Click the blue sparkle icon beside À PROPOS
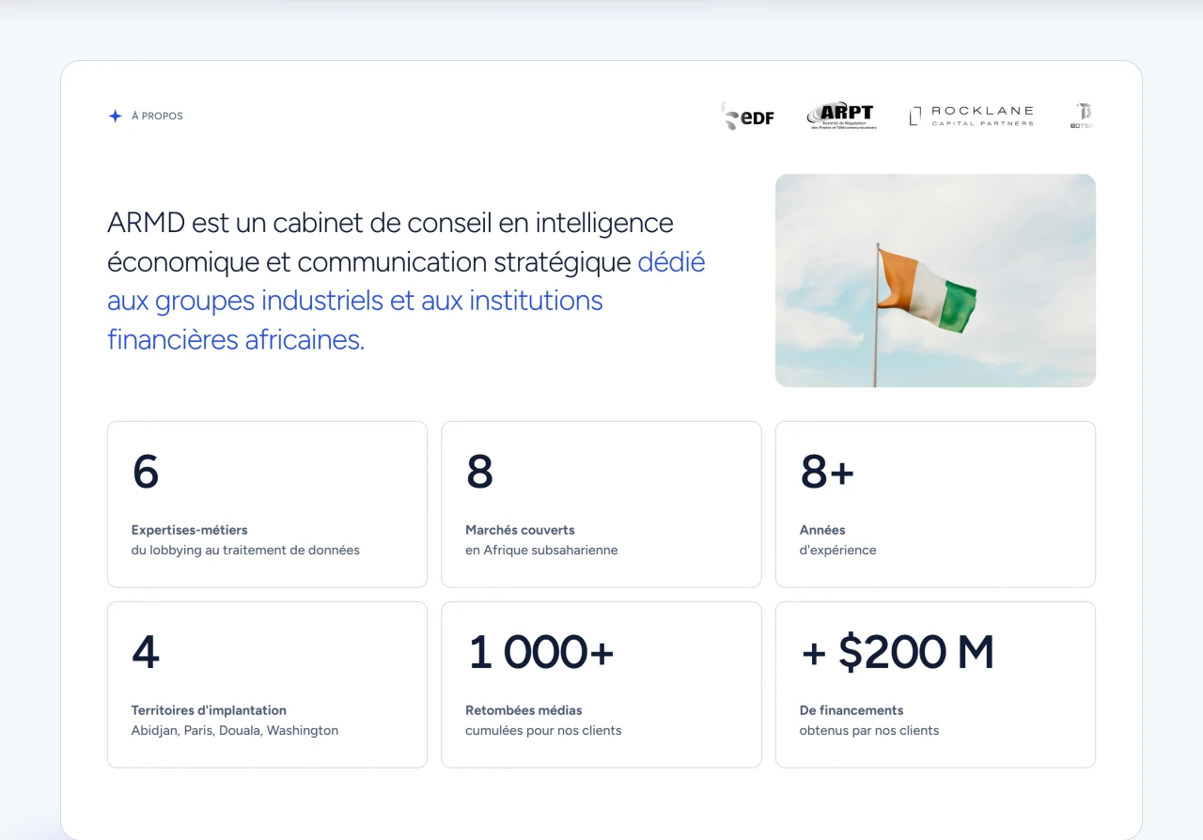This screenshot has width=1203, height=840. pos(115,117)
